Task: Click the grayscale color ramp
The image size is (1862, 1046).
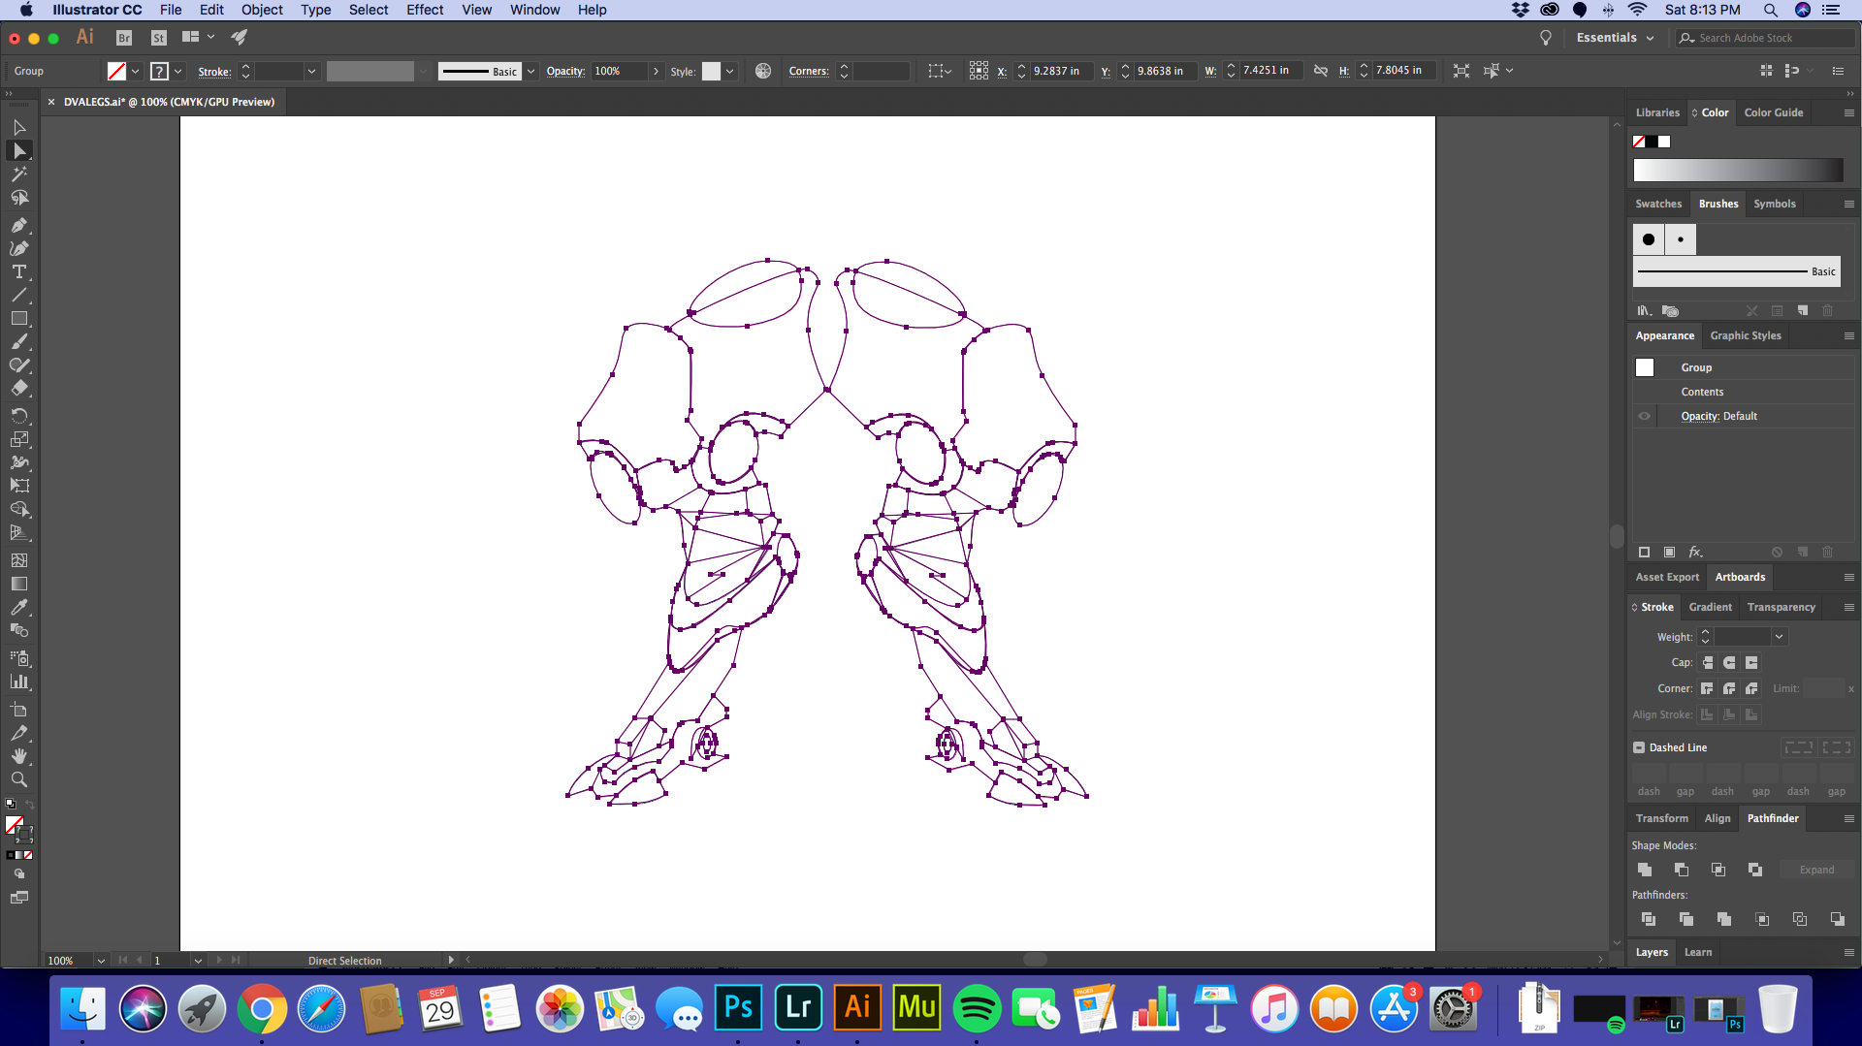Action: point(1738,171)
